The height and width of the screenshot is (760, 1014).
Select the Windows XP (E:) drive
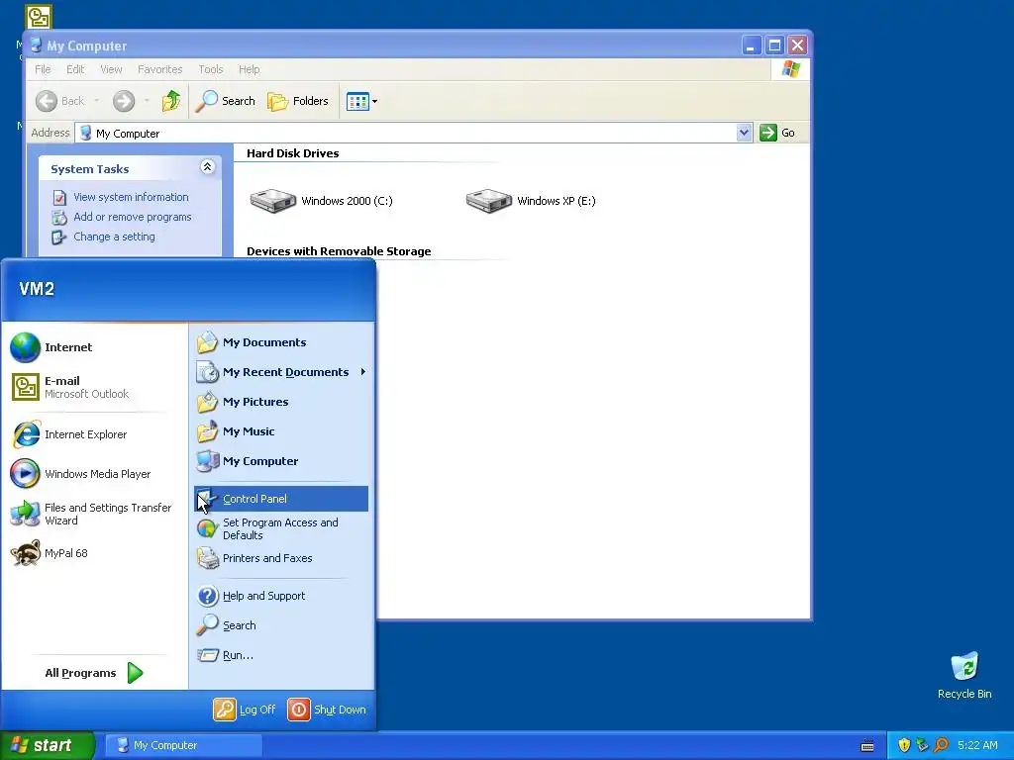tap(531, 201)
